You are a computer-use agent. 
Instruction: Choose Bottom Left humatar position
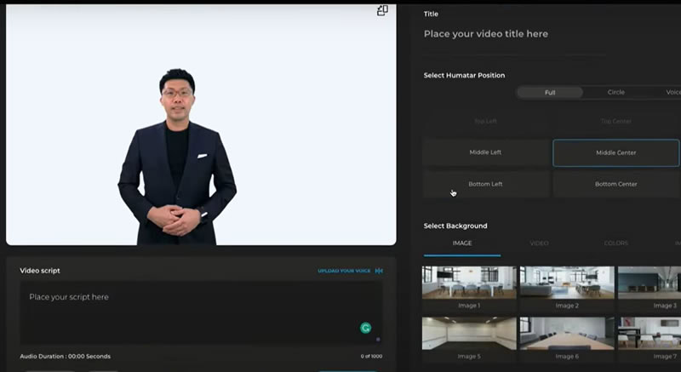click(485, 184)
